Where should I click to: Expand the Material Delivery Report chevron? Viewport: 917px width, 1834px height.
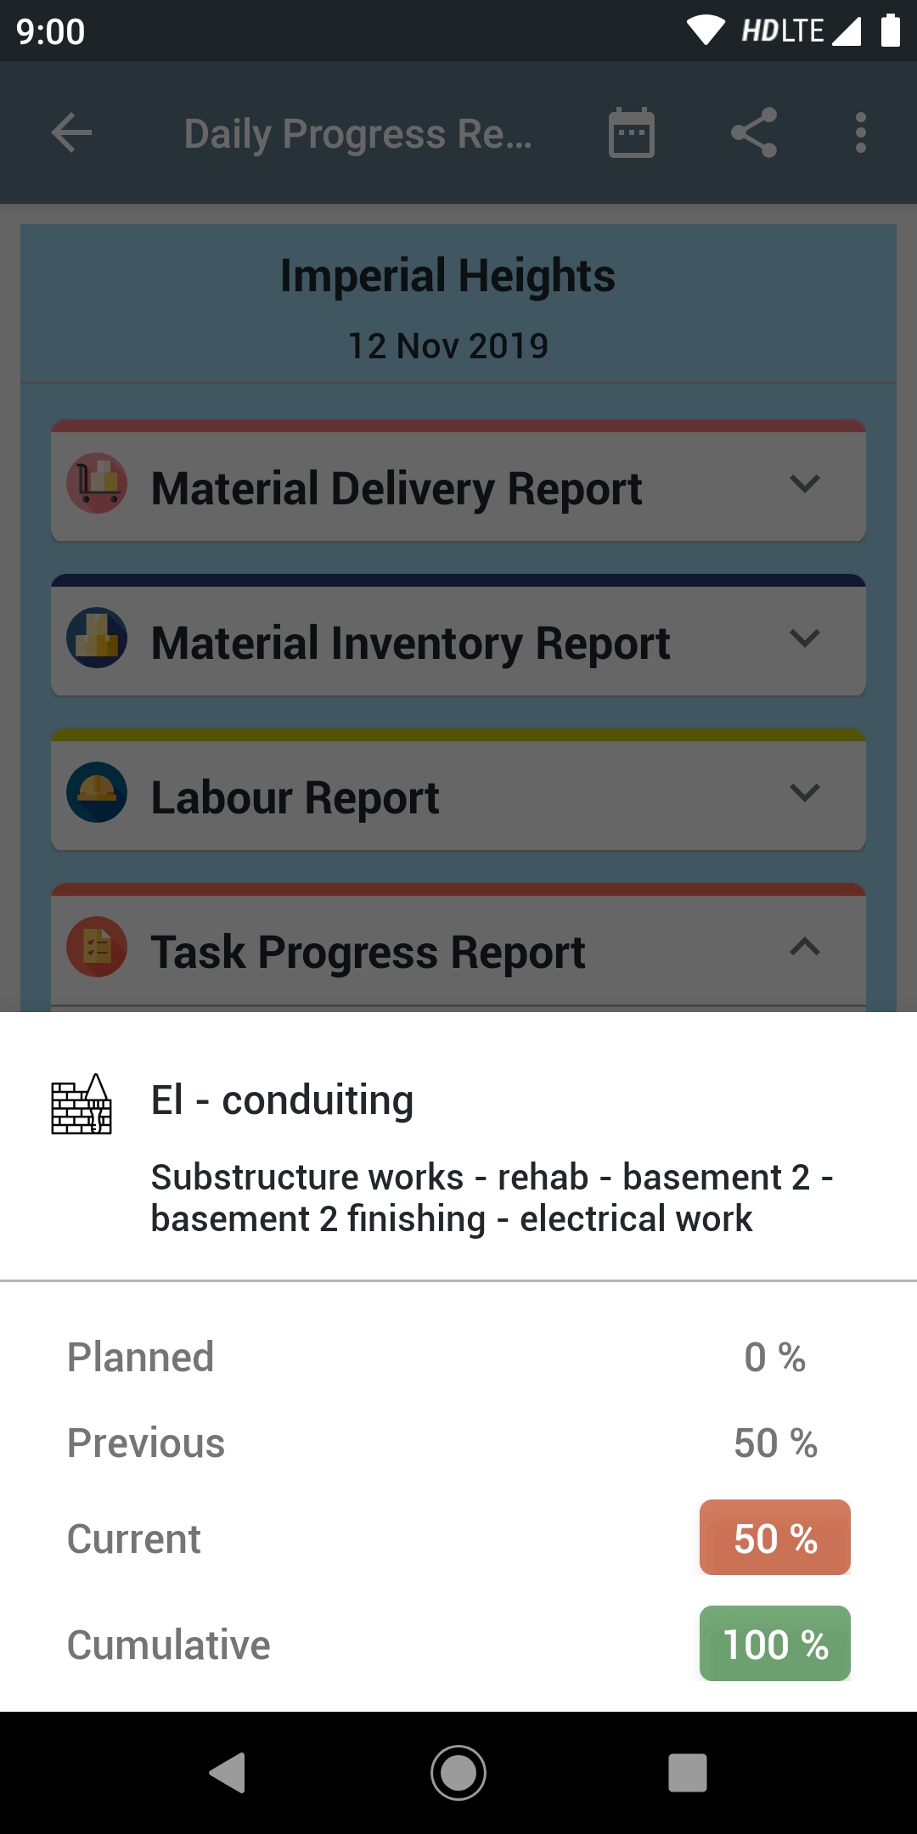click(804, 484)
